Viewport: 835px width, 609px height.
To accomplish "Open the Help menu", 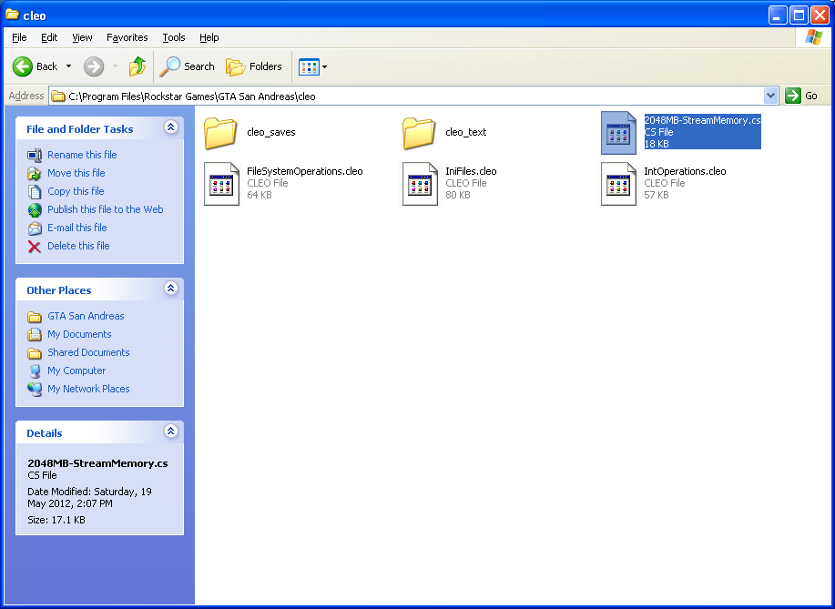I will (209, 37).
